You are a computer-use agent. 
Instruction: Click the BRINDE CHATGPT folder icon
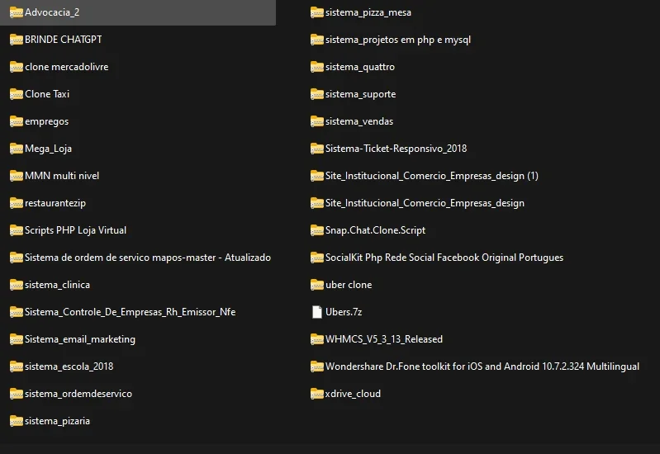tap(16, 40)
